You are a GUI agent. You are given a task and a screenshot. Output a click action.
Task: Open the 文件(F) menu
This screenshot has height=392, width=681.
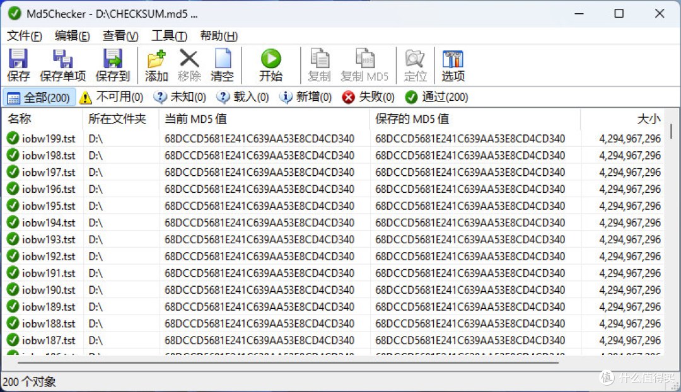25,35
